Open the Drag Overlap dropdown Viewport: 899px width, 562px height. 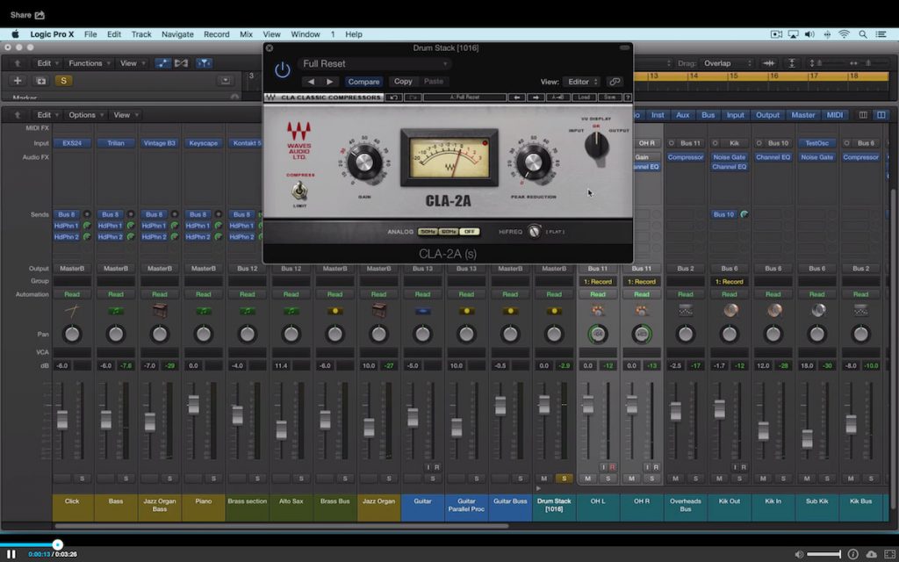point(726,63)
